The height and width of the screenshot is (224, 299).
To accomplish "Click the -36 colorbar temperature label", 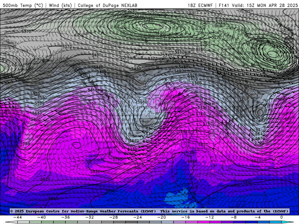I will tap(65, 217).
